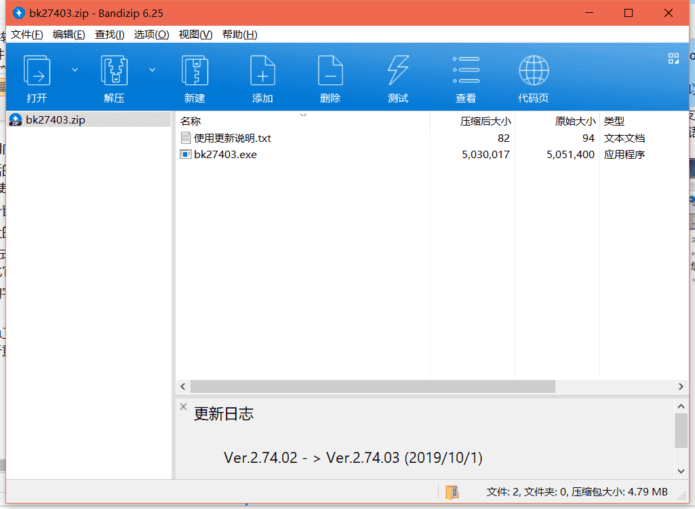
Task: Open the 帮助(H) menu
Action: 240,35
